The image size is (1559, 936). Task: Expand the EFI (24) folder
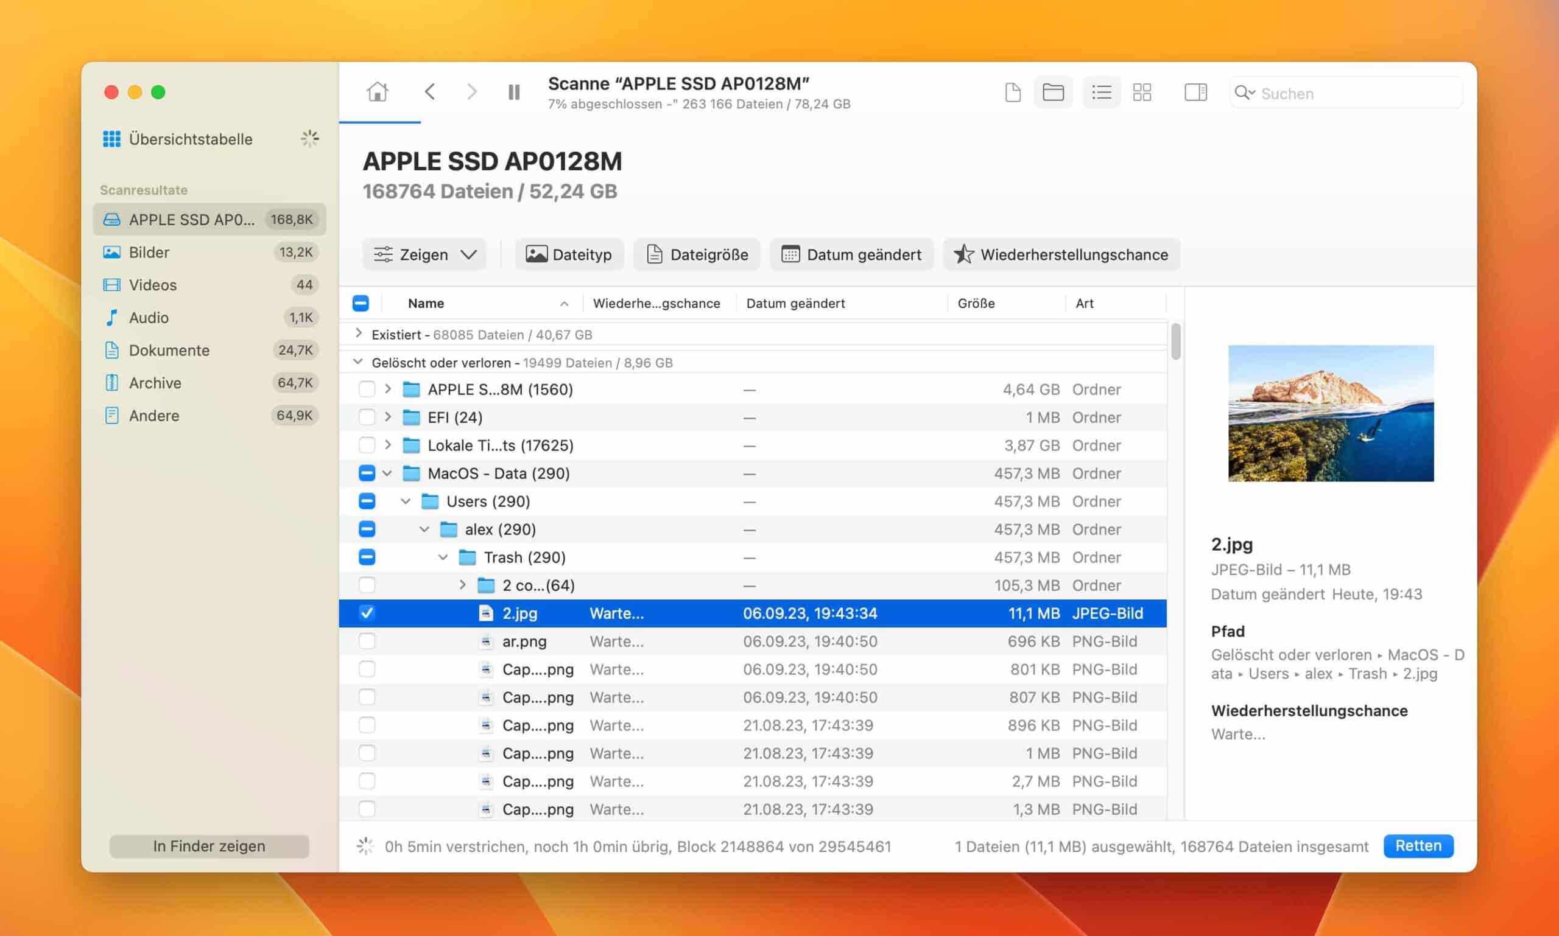[x=388, y=417]
